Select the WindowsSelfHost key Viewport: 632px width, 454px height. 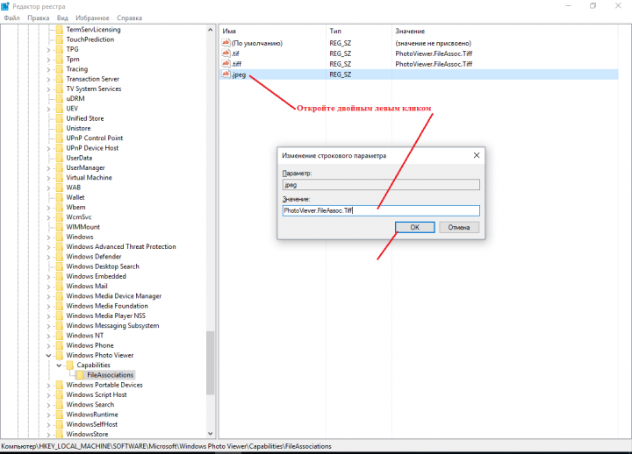(92, 424)
